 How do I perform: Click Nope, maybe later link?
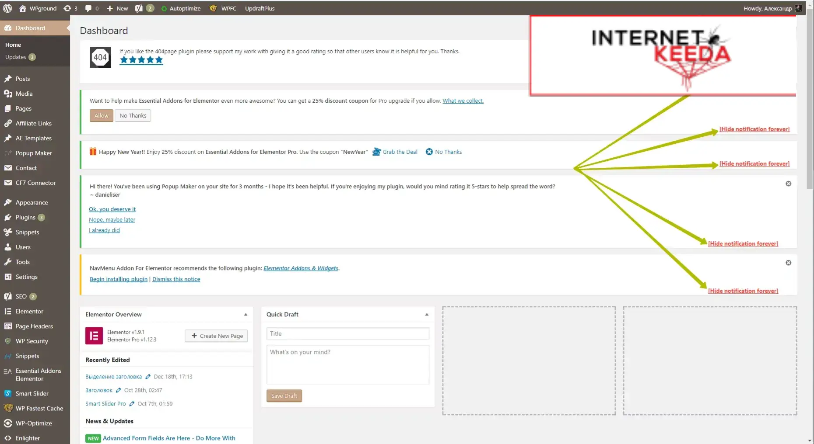click(112, 219)
